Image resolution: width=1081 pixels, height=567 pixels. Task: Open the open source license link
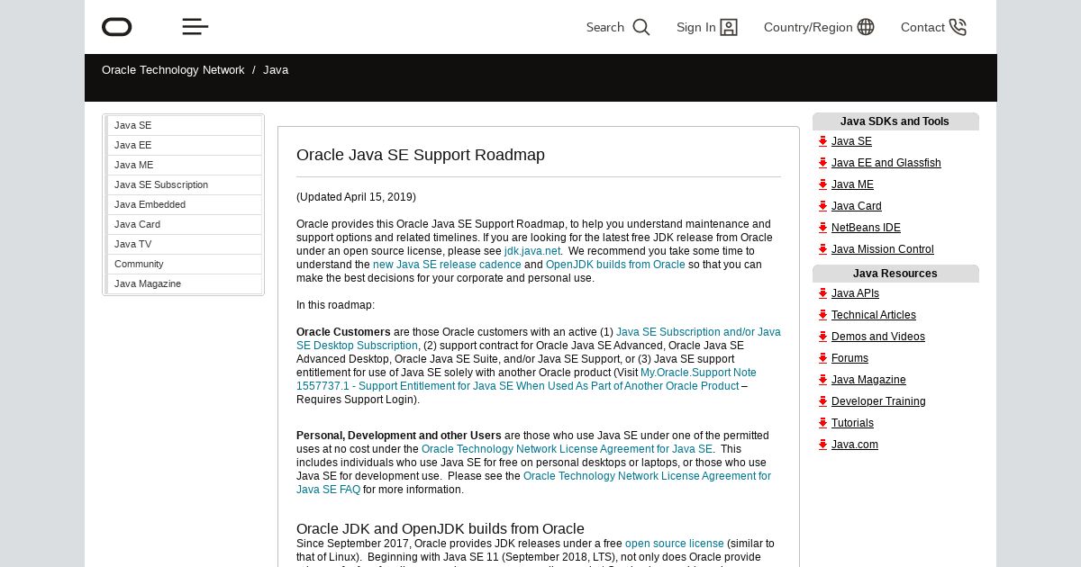[x=675, y=544]
